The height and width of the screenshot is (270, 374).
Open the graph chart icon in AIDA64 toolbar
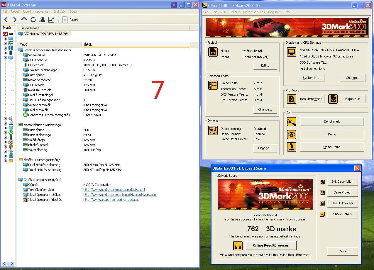(x=51, y=20)
